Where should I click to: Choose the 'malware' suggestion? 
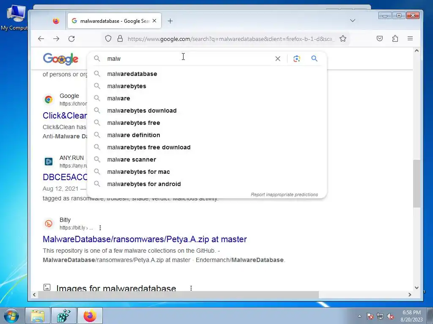point(207,98)
